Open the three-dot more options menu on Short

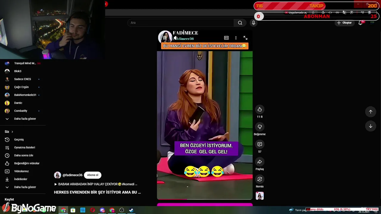click(236, 38)
